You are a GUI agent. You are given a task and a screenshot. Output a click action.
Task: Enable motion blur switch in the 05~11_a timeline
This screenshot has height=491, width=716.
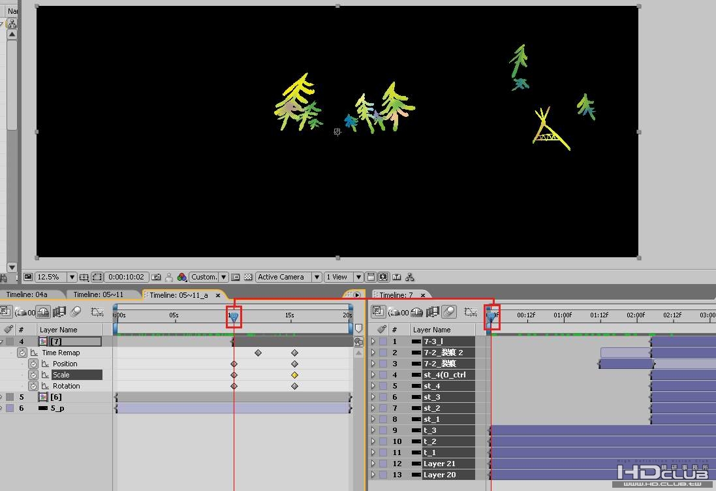pos(76,312)
